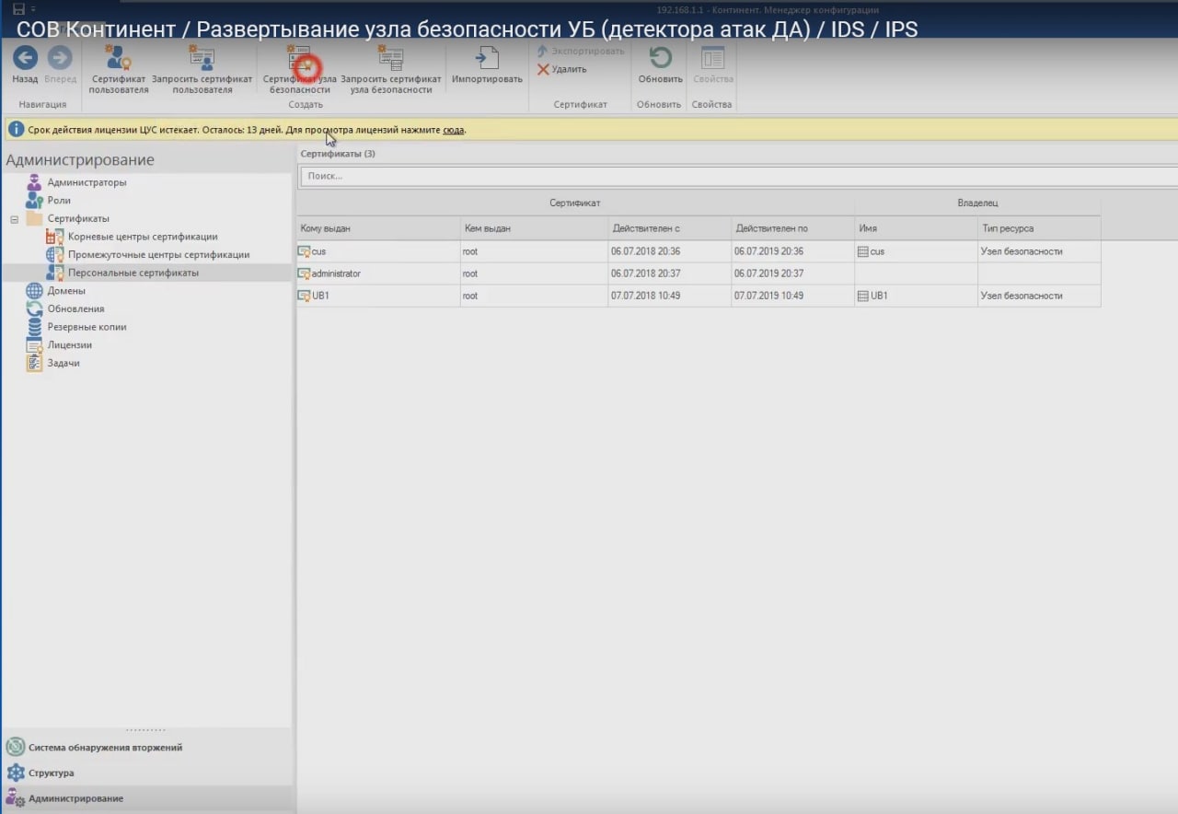Open Запросить сертификат пользователя
Viewport: 1178px width, 814px height.
(x=202, y=69)
